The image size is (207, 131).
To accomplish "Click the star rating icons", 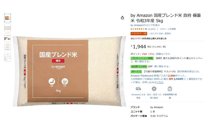I will [x=139, y=29].
